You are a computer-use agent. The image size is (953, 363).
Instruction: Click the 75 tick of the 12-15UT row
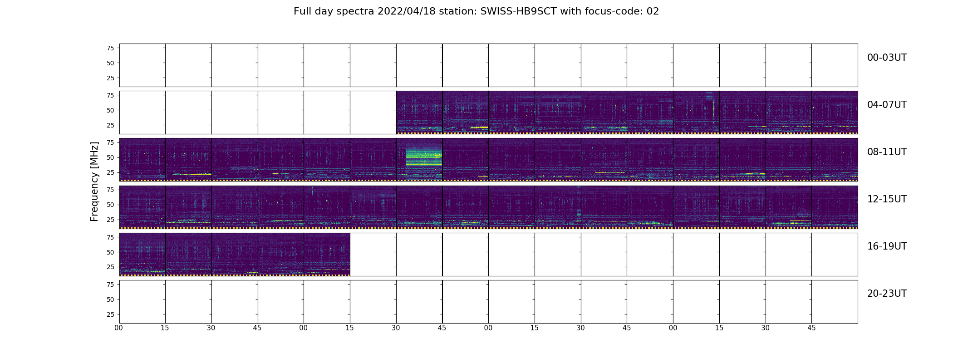point(110,190)
